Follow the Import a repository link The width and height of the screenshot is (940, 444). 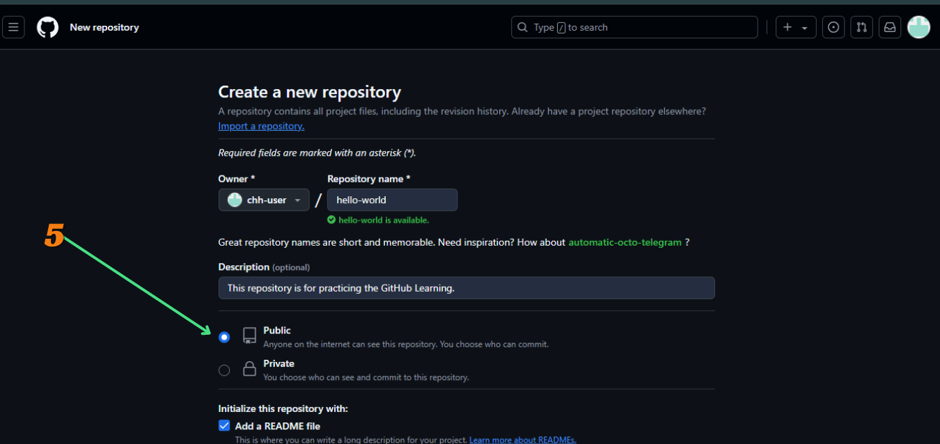[x=261, y=126]
